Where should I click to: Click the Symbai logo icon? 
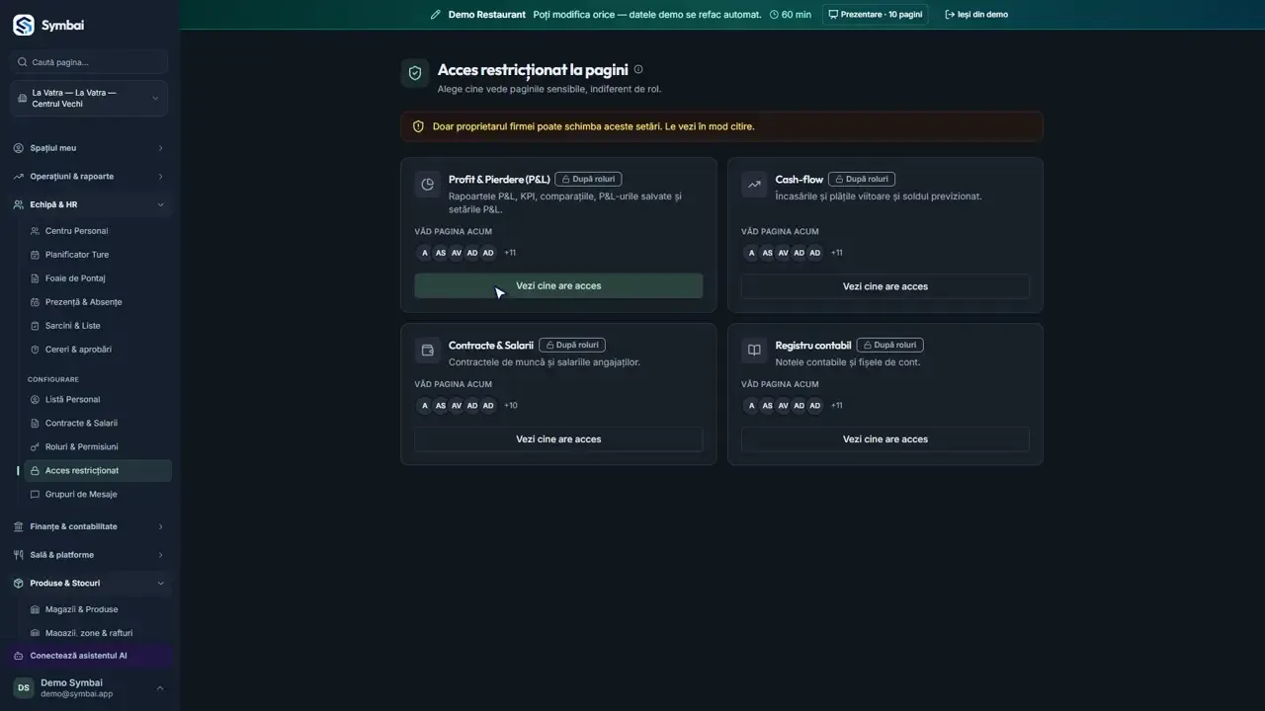[24, 26]
